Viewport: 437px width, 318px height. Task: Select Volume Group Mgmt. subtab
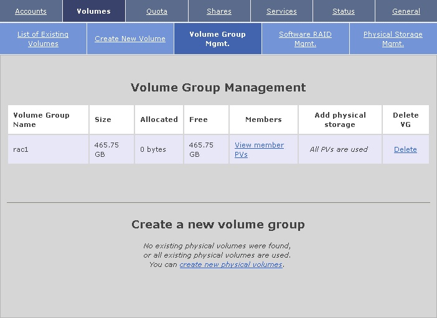(217, 39)
